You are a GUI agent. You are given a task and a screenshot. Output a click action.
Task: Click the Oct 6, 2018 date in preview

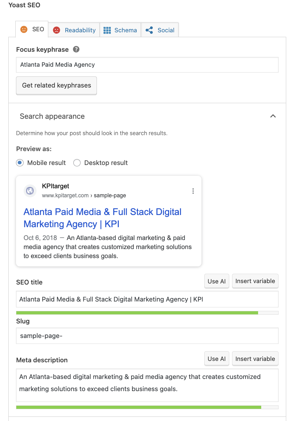coord(40,238)
